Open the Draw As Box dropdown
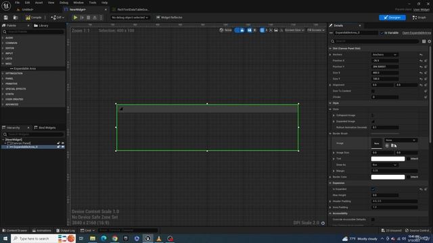The image size is (433, 243). (x=385, y=165)
